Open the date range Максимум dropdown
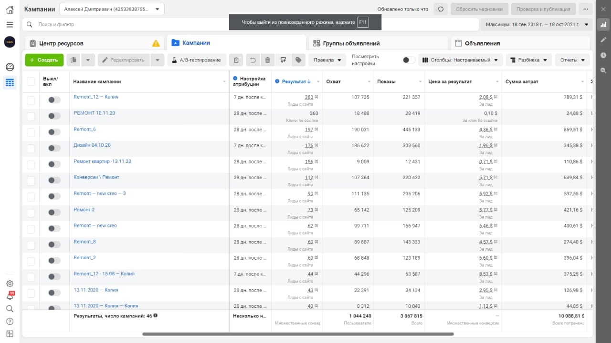This screenshot has height=343, width=611. point(537,24)
